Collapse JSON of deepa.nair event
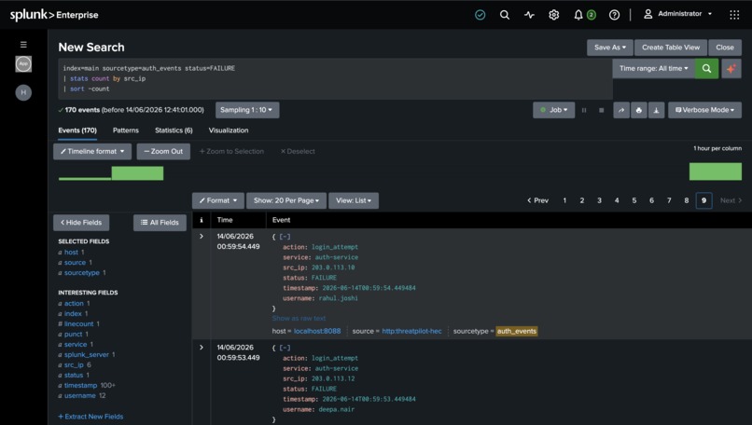Image resolution: width=752 pixels, height=425 pixels. click(x=285, y=348)
